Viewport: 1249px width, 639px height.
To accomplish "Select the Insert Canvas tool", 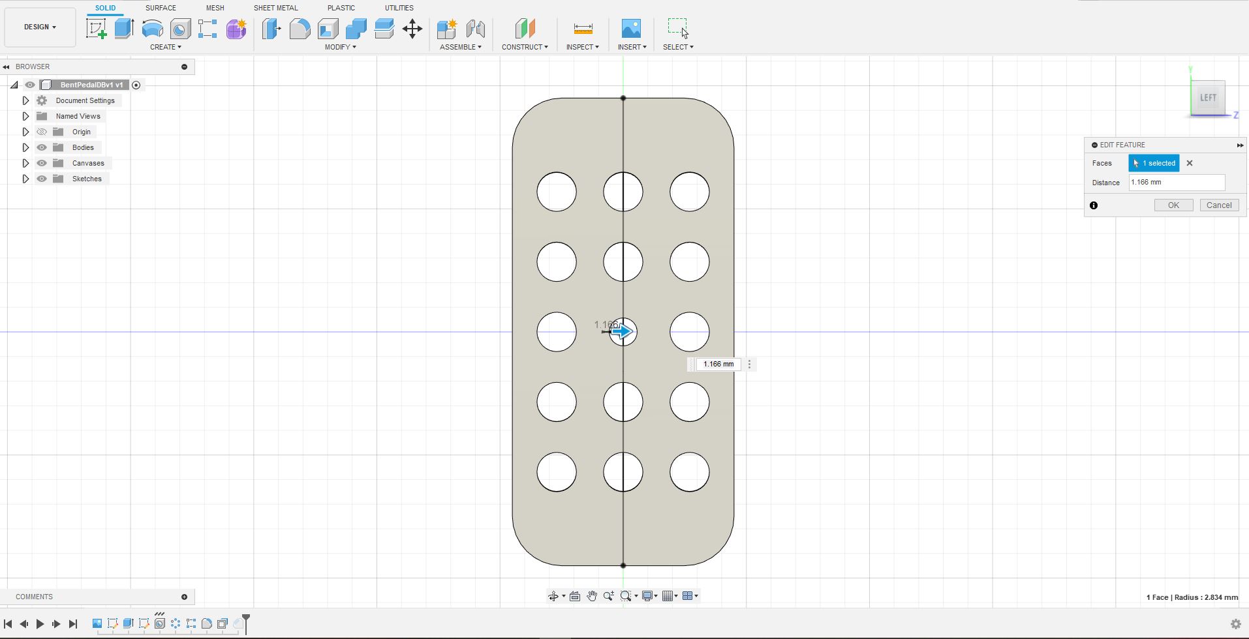I will [x=631, y=29].
